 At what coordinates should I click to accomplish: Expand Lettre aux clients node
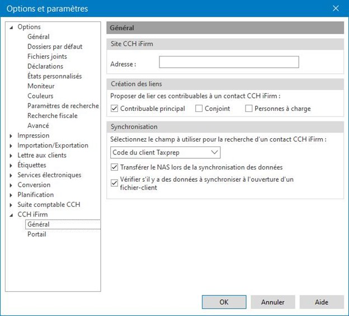(x=11, y=155)
